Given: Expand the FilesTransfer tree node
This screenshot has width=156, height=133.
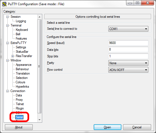Looking at the screenshot, I should (x=13, y=56).
